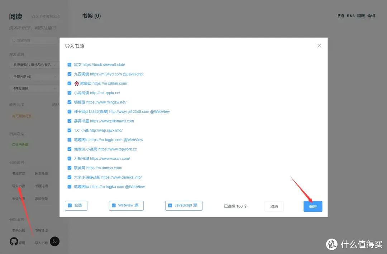This screenshot has width=387, height=254.
Task: Uncheck the 九四阅读 m.94yd.com source
Action: (x=70, y=74)
